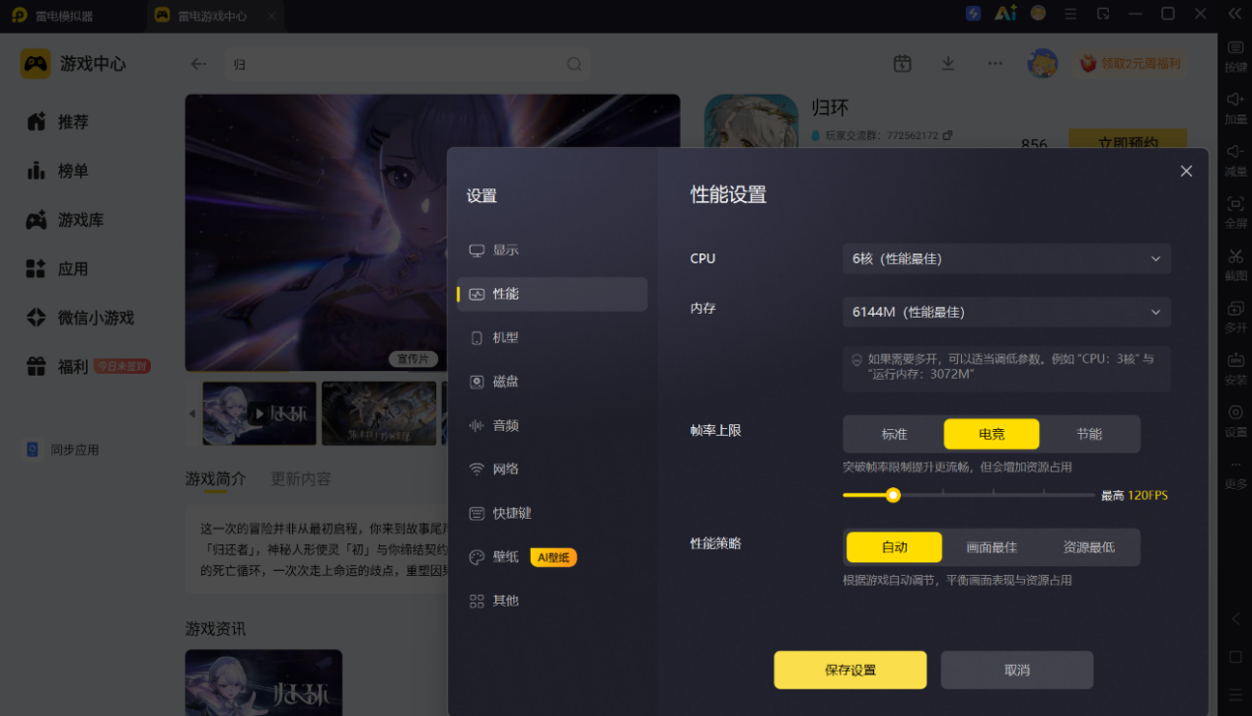
Task: Click the back arrow beside search box
Action: click(x=198, y=64)
